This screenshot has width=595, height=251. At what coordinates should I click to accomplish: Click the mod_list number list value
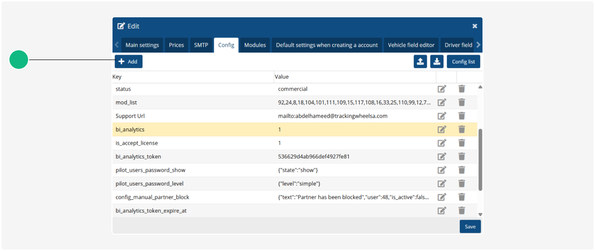[355, 102]
